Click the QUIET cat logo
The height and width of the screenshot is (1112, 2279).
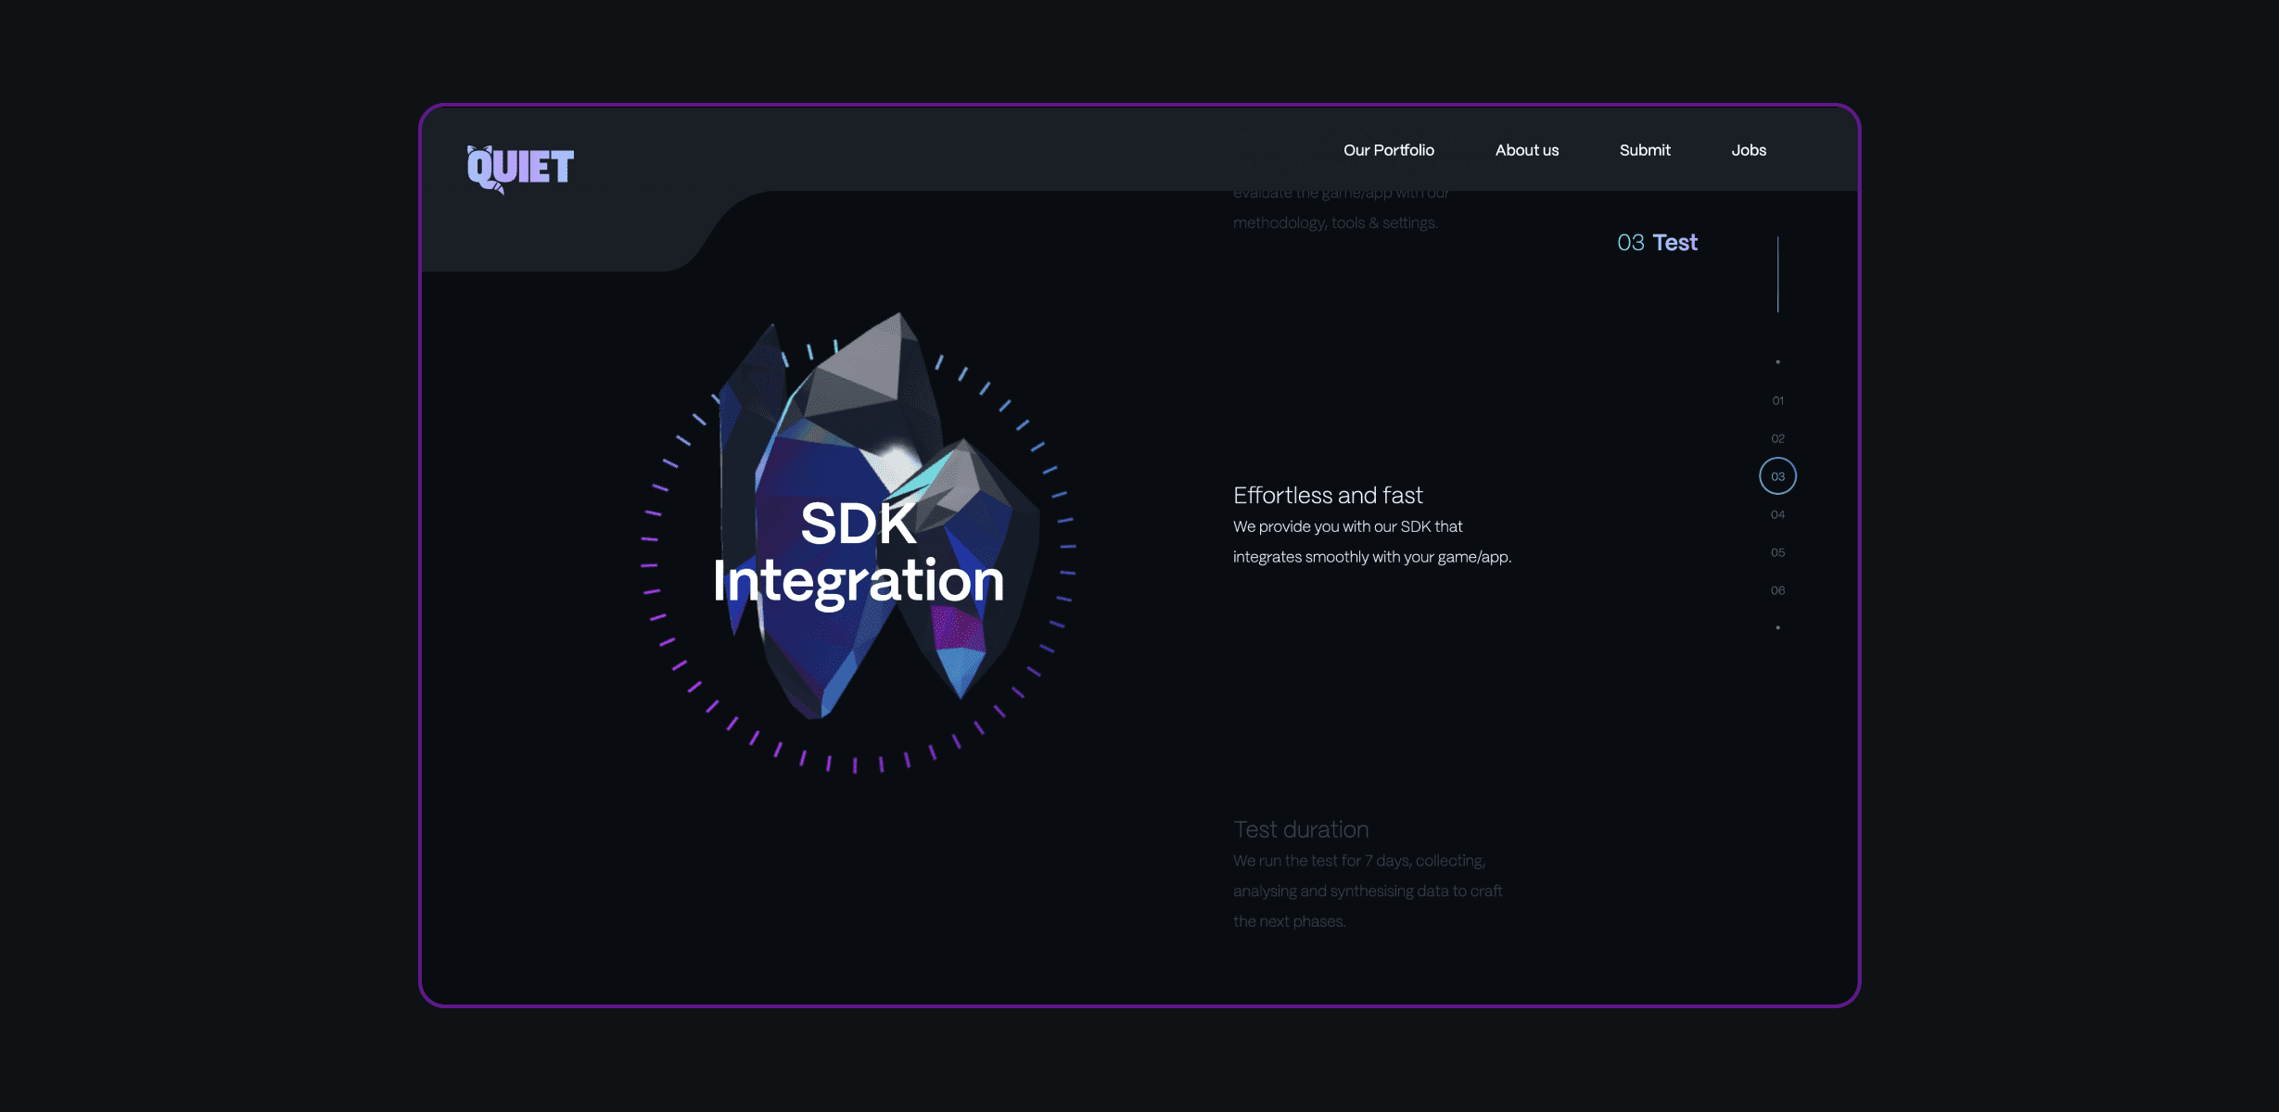point(520,168)
